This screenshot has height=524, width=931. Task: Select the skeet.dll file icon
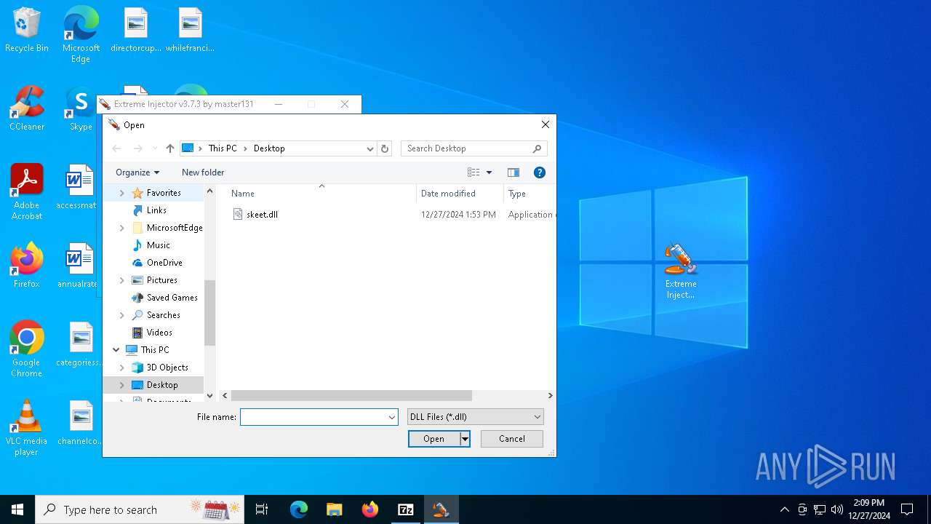point(238,214)
